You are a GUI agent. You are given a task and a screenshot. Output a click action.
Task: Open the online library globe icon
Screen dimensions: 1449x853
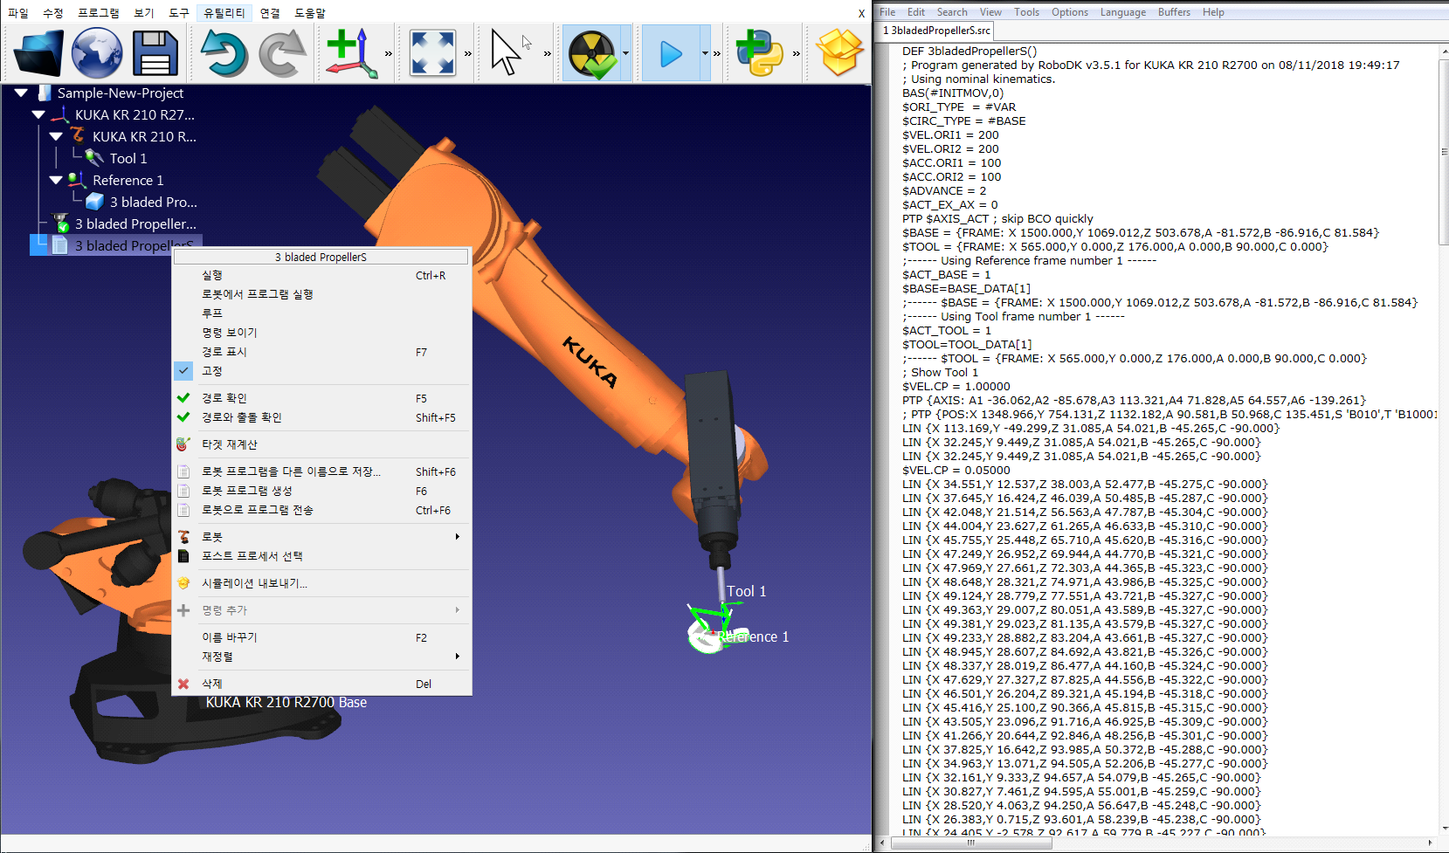click(x=97, y=53)
